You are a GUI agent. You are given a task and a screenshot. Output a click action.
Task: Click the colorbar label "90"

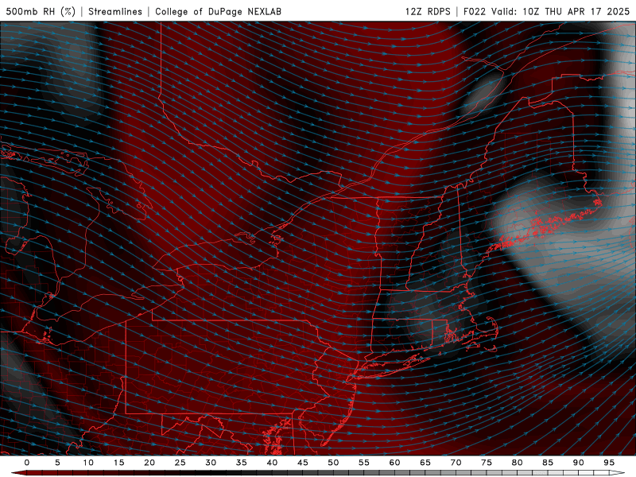coord(578,463)
